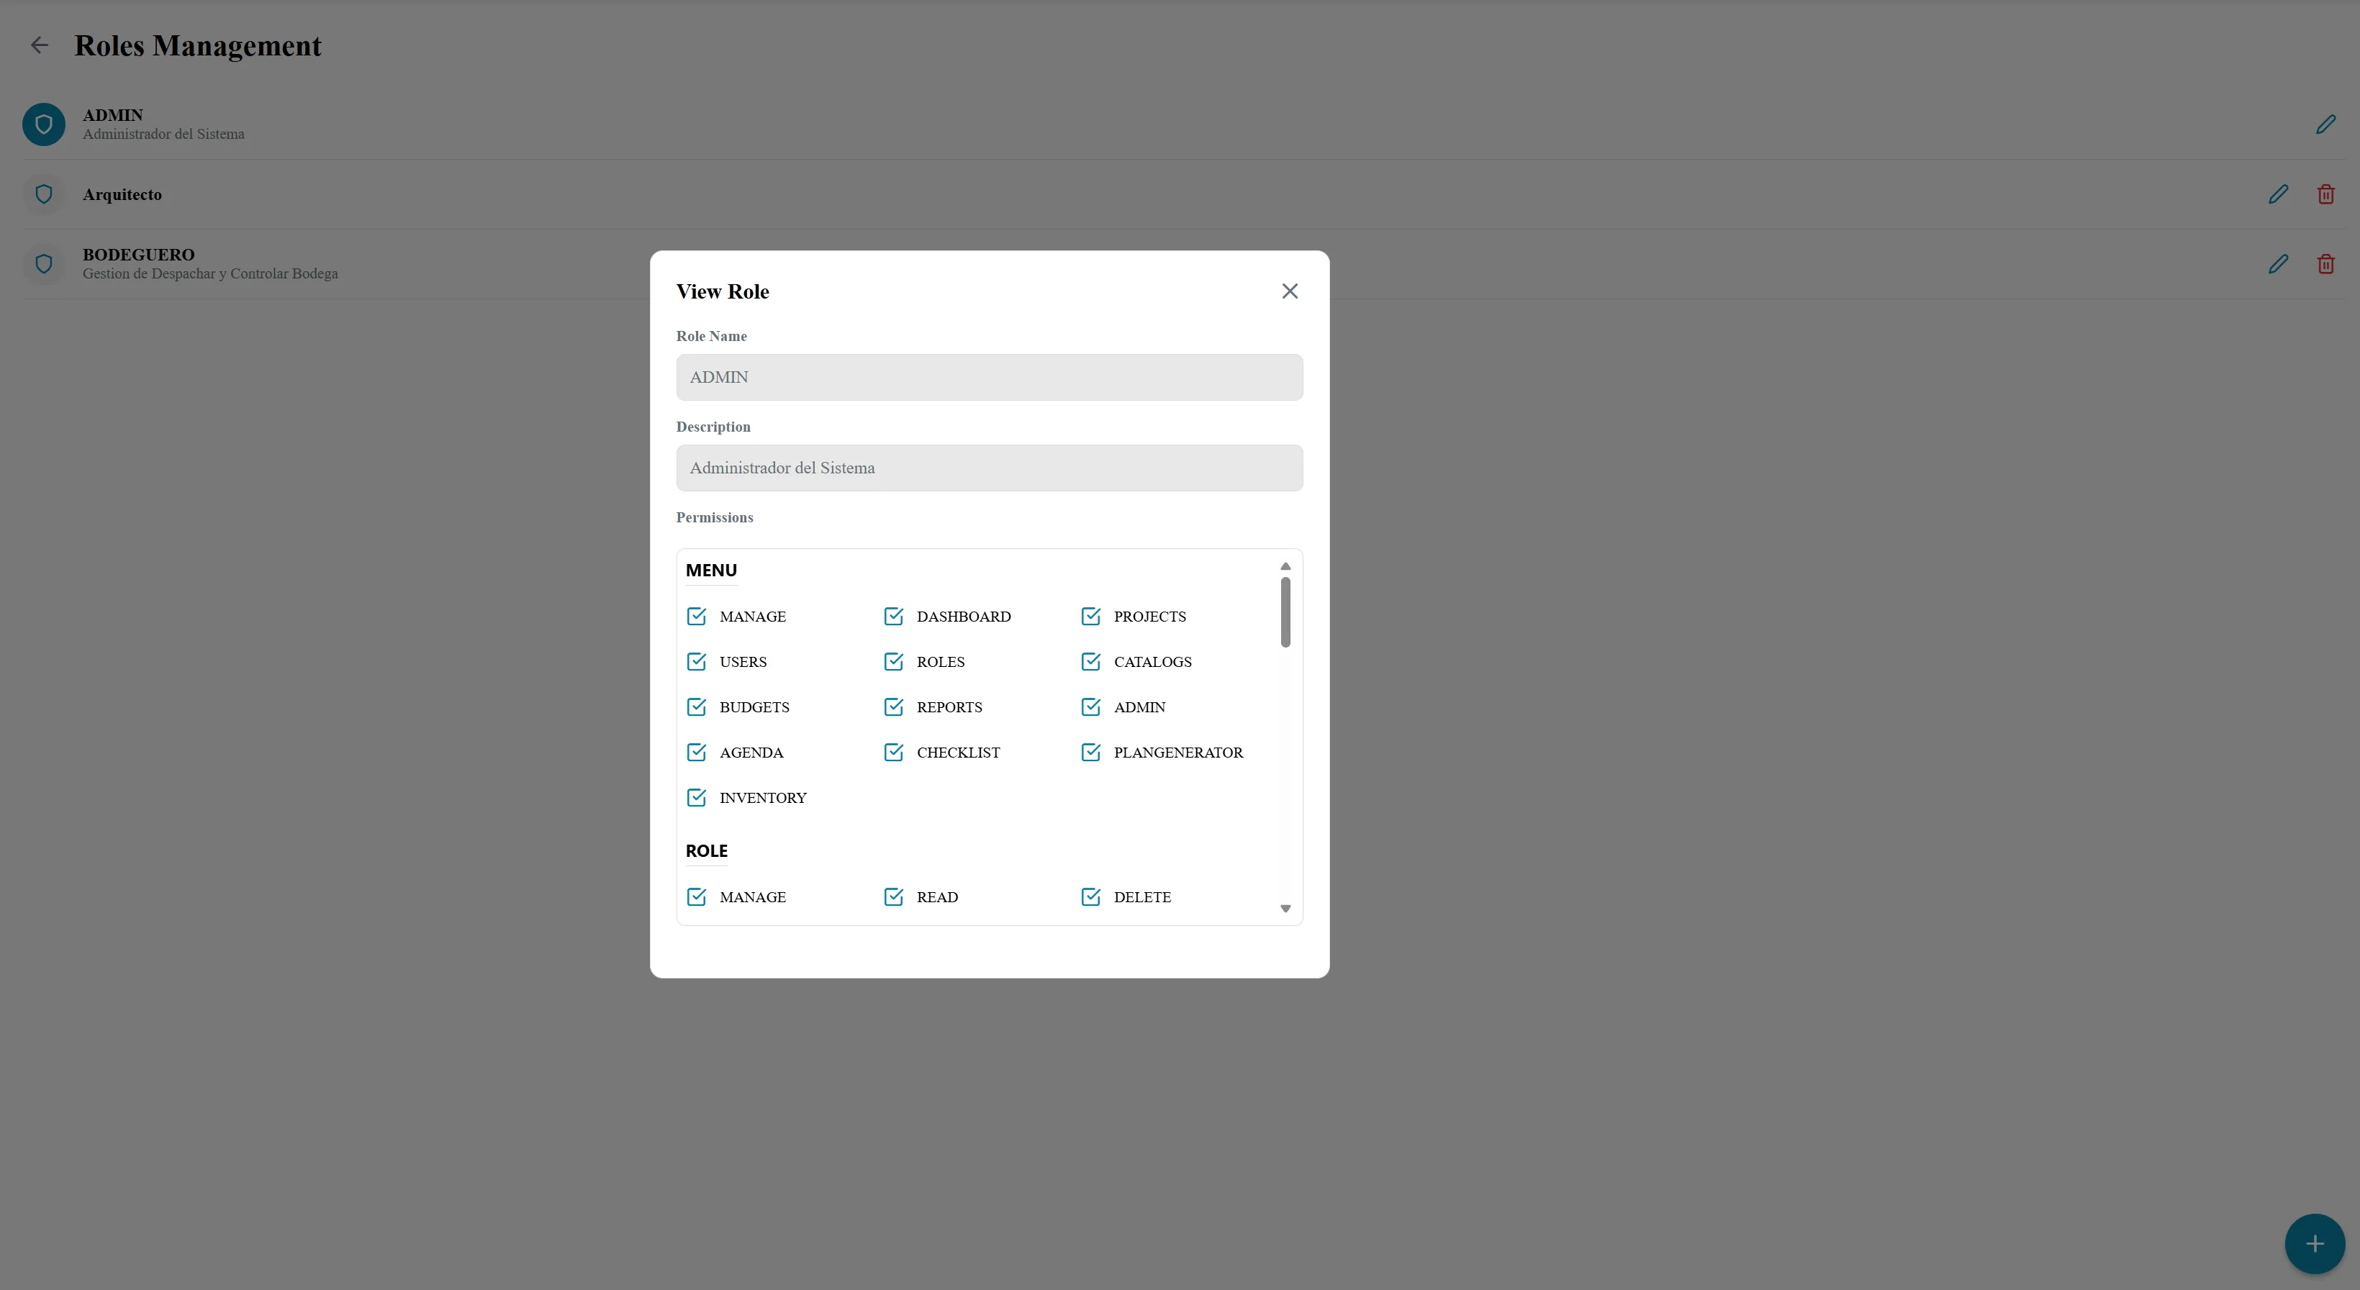Delete the Arquitecto role via trash icon

pos(2325,194)
